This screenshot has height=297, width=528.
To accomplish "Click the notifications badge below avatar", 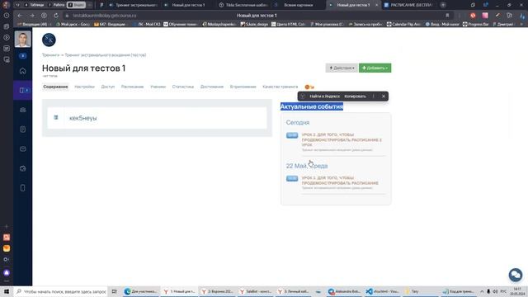I will point(22,55).
